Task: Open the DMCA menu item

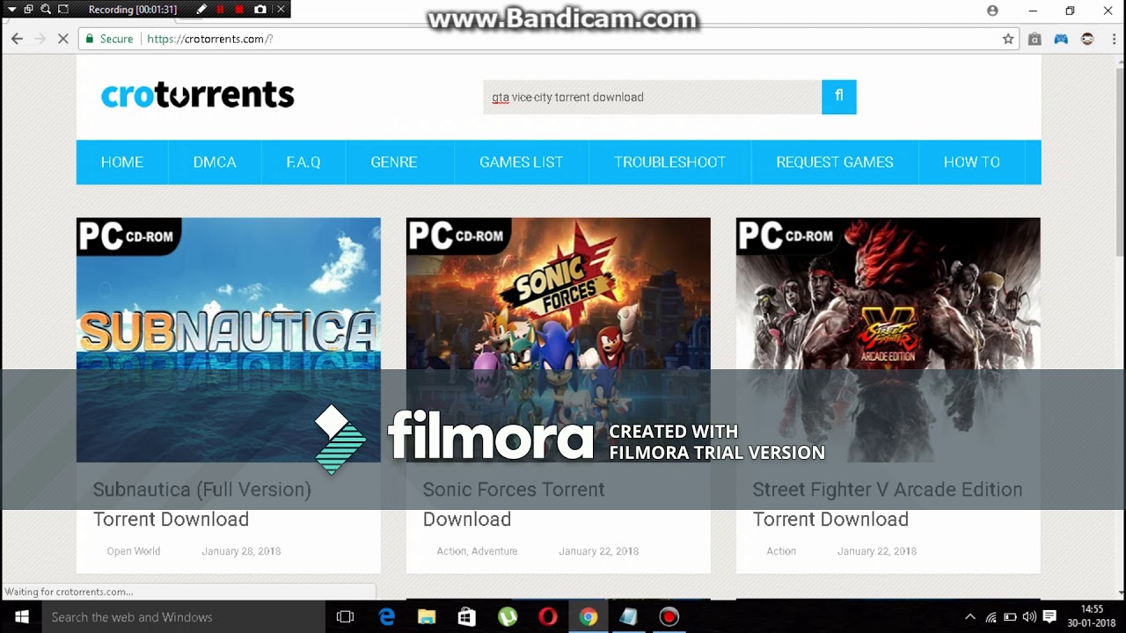Action: (x=215, y=162)
